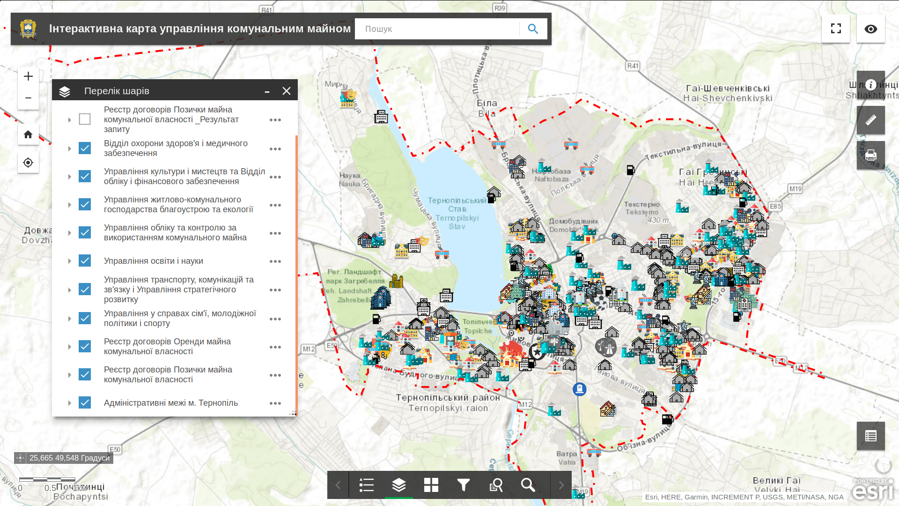The image size is (899, 506).
Task: Open the Filter tool in the bottom toolbar
Action: point(463,485)
